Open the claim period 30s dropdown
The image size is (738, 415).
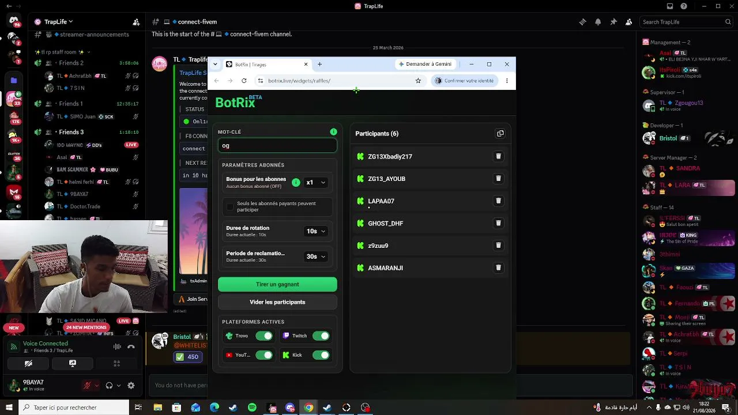(316, 256)
